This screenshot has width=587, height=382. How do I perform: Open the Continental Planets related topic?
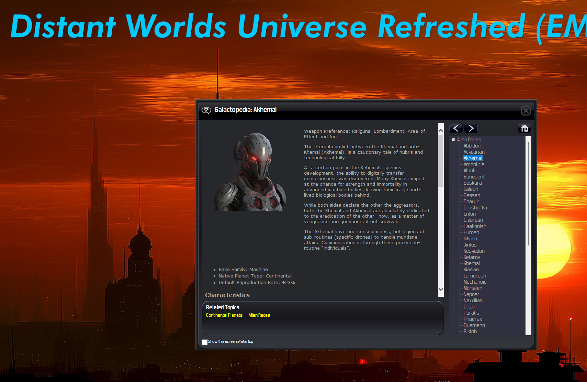[x=224, y=315]
